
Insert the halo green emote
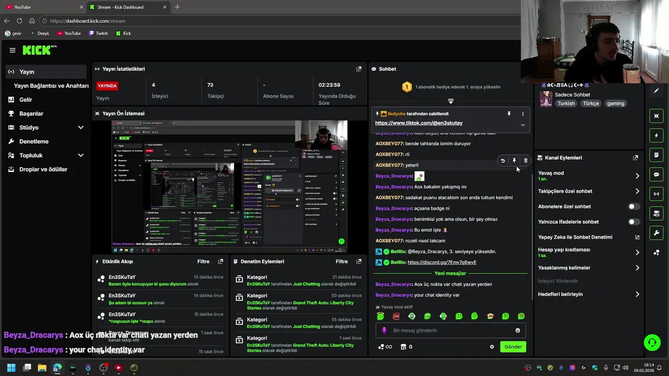[x=380, y=316]
